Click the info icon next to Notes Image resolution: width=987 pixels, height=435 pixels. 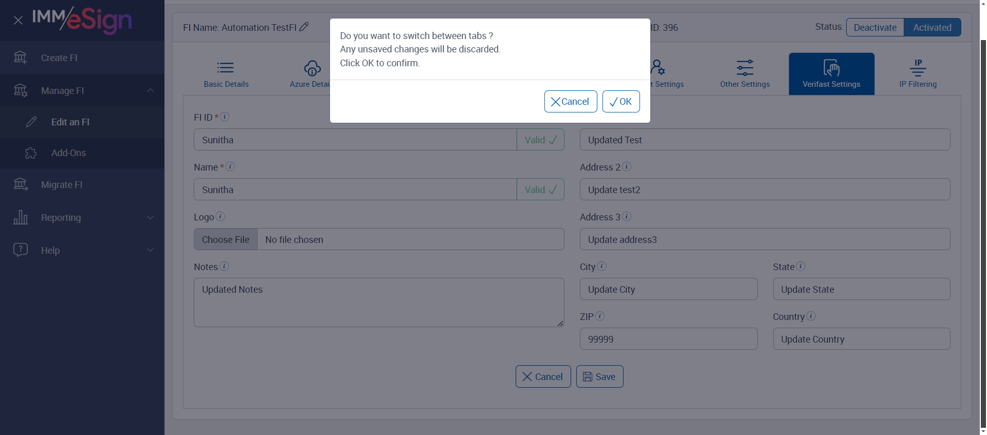pos(224,266)
